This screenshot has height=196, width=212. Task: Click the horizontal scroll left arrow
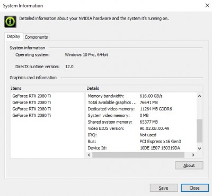[89, 155]
